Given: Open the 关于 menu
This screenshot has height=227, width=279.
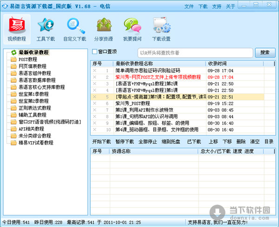Looking at the screenshot, I should point(231,7).
